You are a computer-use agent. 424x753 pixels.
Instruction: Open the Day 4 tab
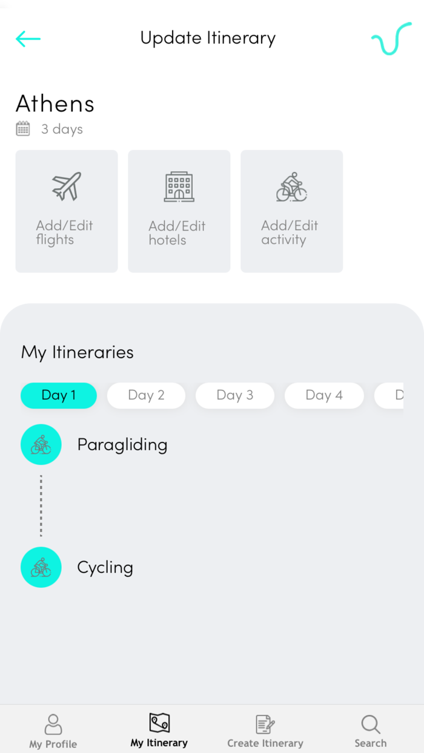point(324,395)
